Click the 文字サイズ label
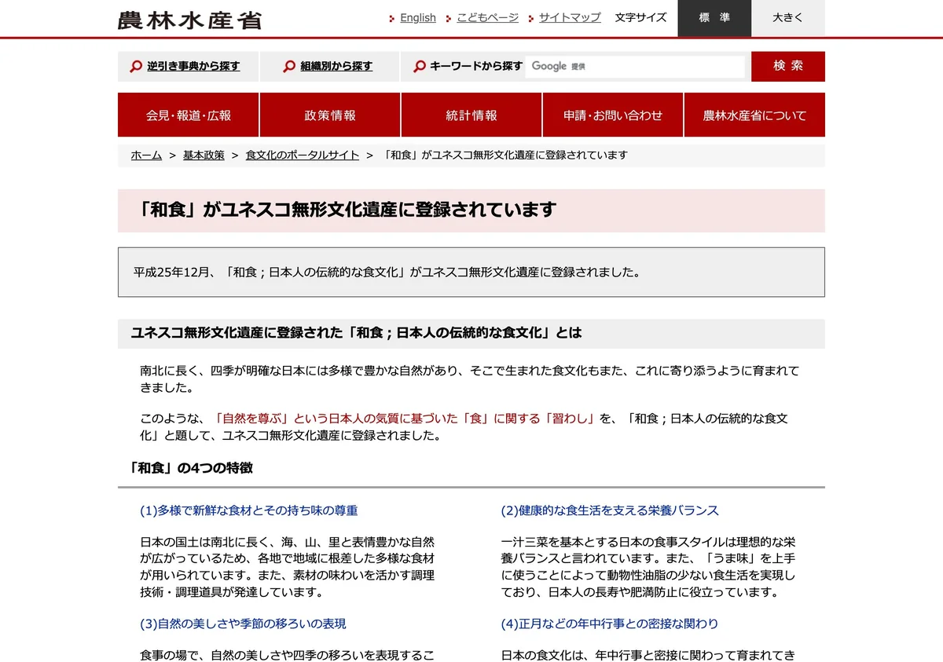Viewport: 943px width, 662px height. (x=640, y=17)
